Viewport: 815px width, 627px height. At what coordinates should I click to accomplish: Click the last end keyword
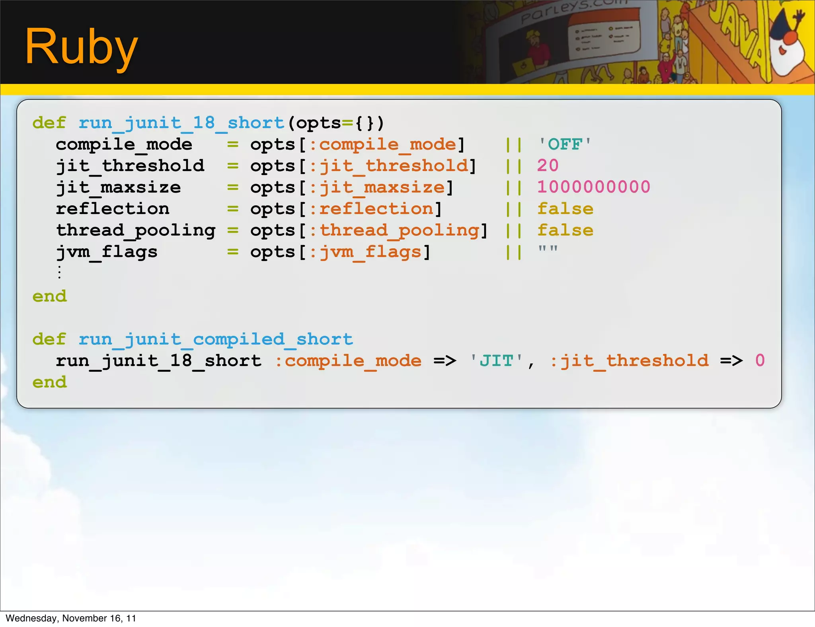click(50, 382)
